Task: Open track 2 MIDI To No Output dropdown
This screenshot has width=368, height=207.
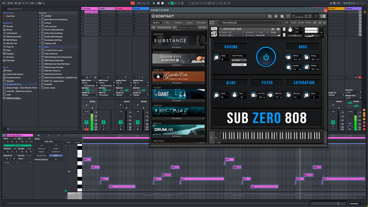Action: point(106,95)
